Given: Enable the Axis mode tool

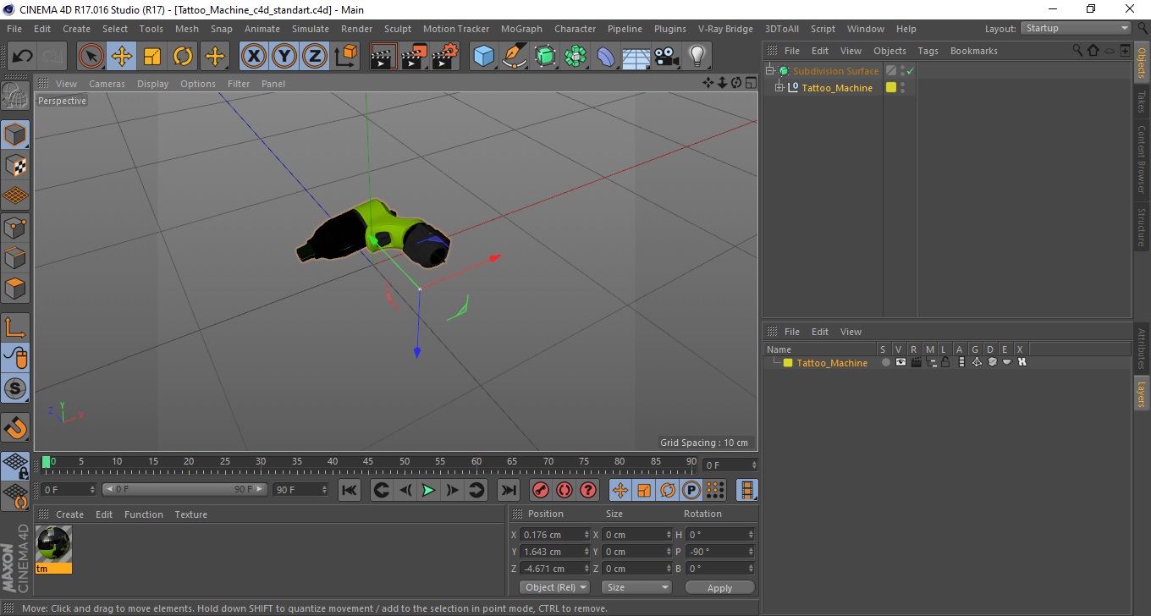Looking at the screenshot, I should click(15, 327).
